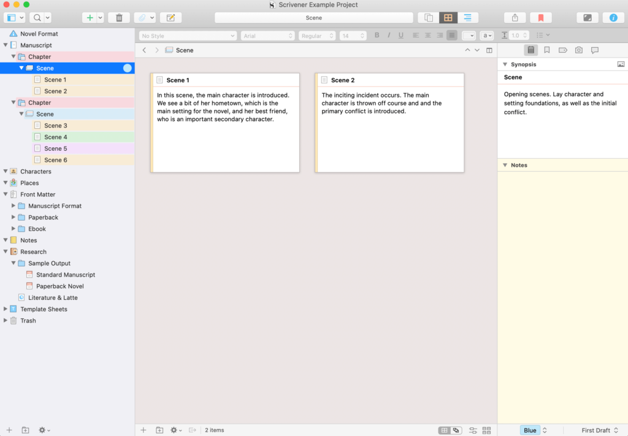This screenshot has width=628, height=436.
Task: Open corkboard footer gear menu
Action: [x=176, y=430]
